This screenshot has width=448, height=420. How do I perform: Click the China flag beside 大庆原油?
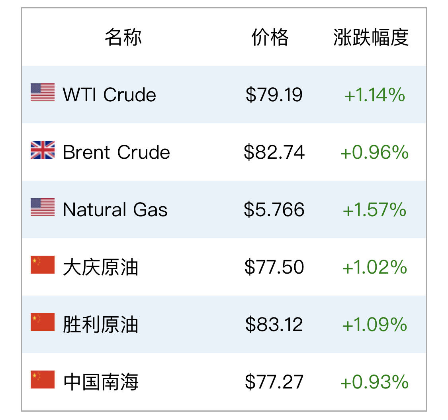[x=43, y=265]
